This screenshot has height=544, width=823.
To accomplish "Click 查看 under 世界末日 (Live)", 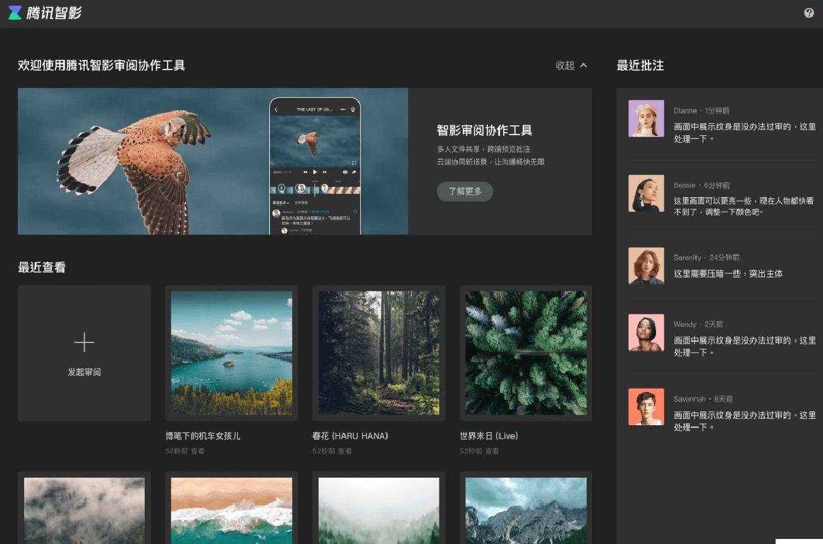I will (492, 451).
